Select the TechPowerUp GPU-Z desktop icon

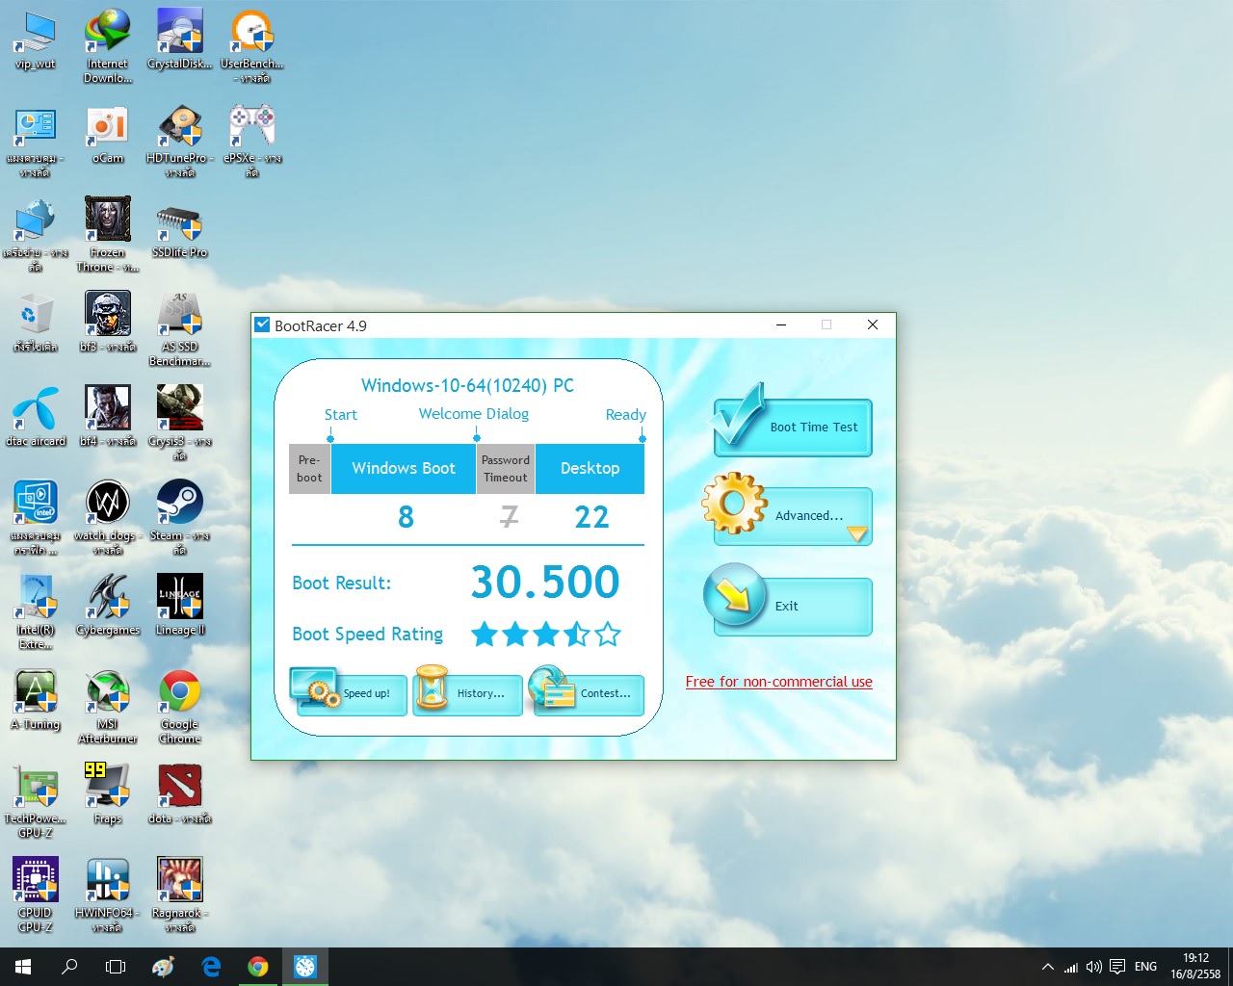click(x=36, y=801)
